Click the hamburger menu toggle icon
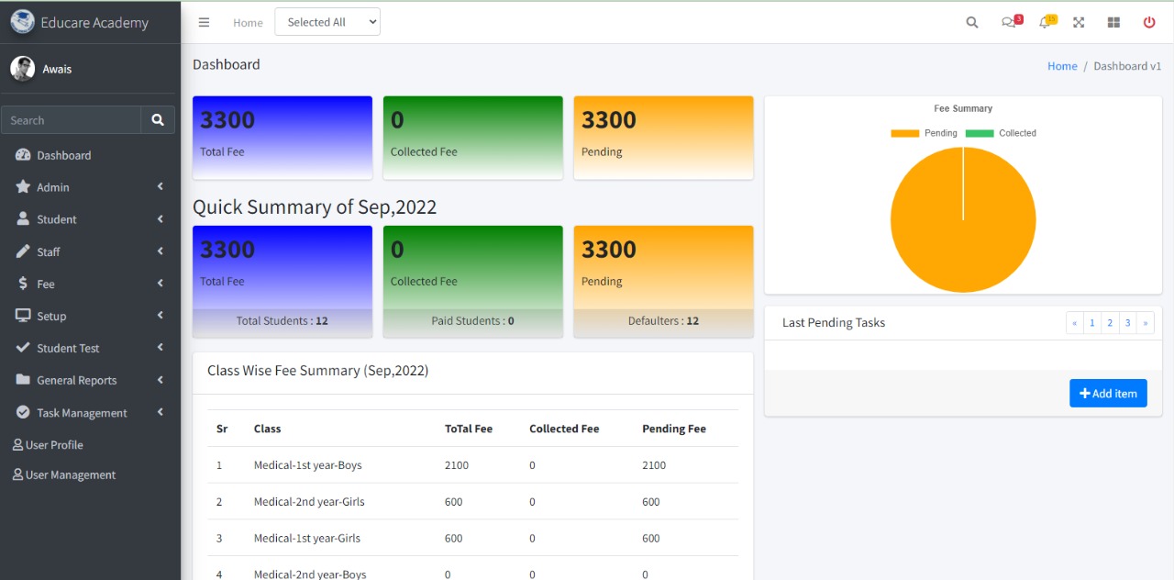The image size is (1174, 580). tap(204, 23)
